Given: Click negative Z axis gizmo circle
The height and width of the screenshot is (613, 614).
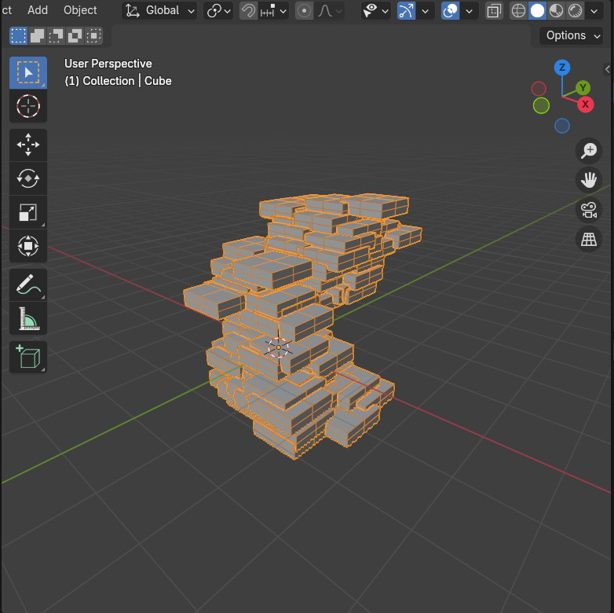Looking at the screenshot, I should 562,126.
